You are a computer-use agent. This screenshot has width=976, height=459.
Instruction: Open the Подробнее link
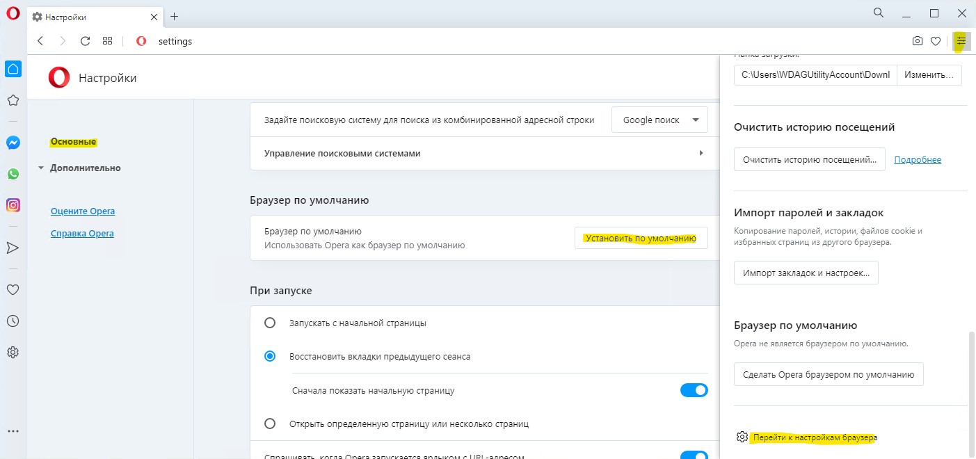(918, 160)
